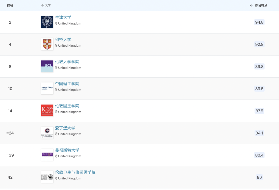This screenshot has width=279, height=190.
Task: Click the location pin icon under 伦敦国王学院
Action: pos(56,112)
